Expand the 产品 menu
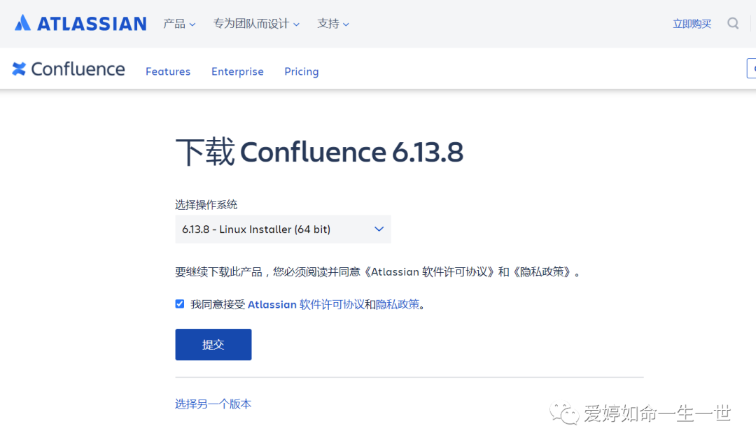The width and height of the screenshot is (756, 447). pos(179,24)
